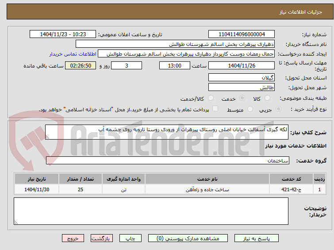Click the بازگشت back button
The height and width of the screenshot is (250, 334).
point(102,239)
